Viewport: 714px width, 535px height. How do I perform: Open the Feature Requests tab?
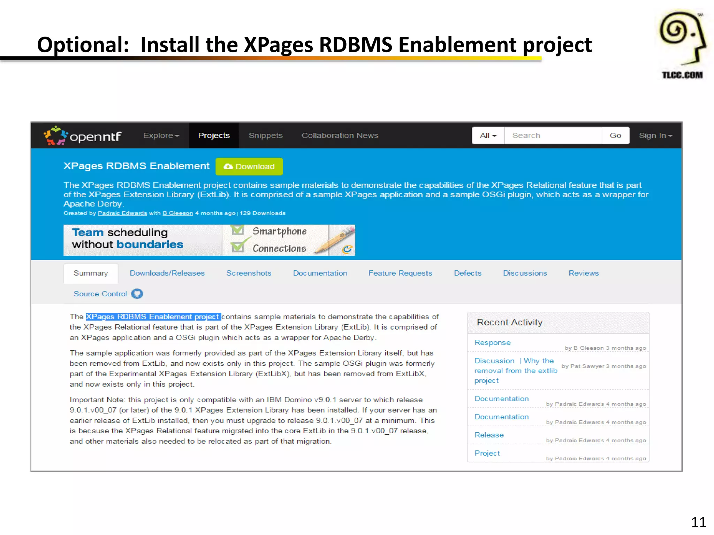pos(400,273)
